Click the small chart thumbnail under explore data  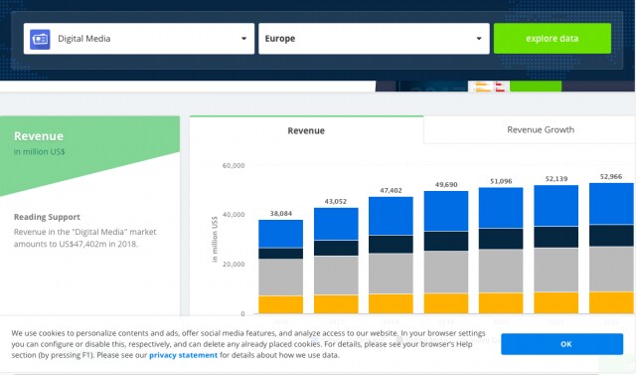click(490, 86)
